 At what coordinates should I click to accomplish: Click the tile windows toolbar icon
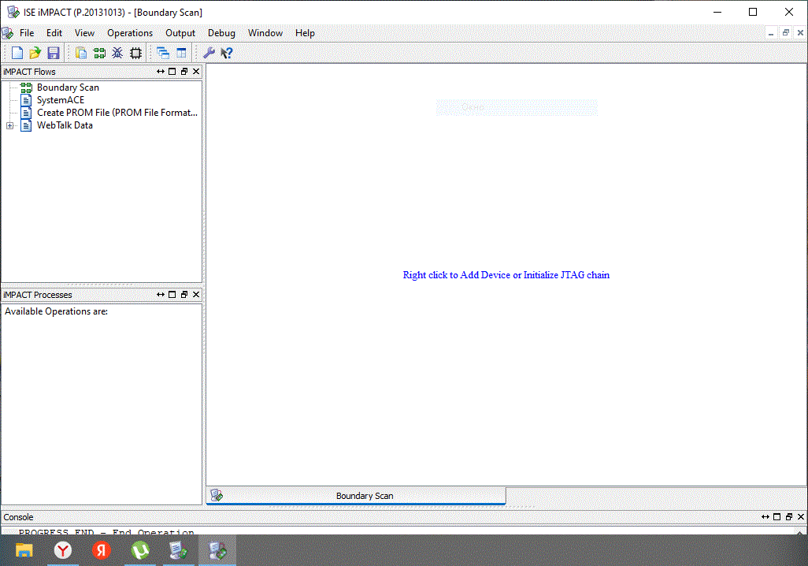click(181, 54)
